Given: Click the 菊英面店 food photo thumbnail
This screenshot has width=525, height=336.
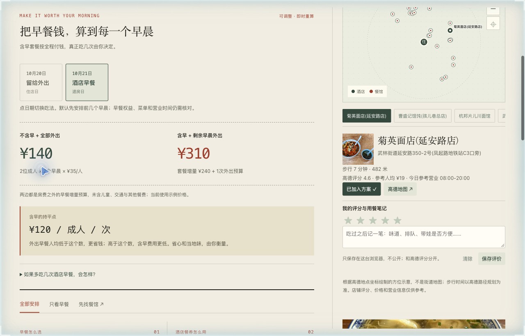Looking at the screenshot, I should pos(358,149).
